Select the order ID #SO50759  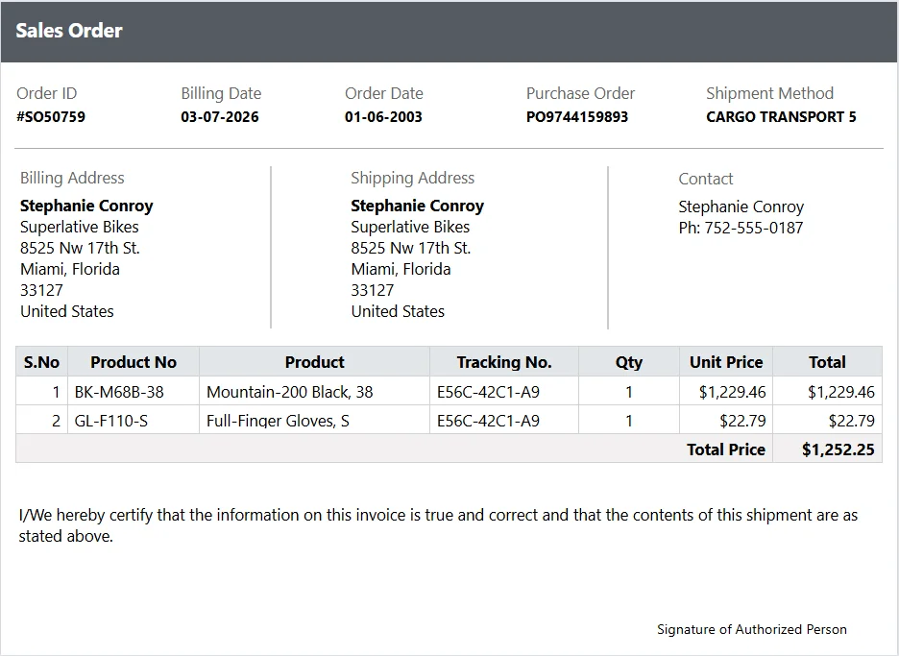[51, 117]
